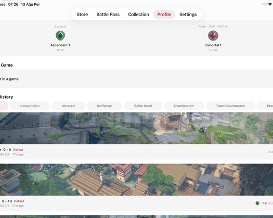Viewport: 273px width, 218px height.
Task: Select the Profile tab
Action: (x=164, y=15)
